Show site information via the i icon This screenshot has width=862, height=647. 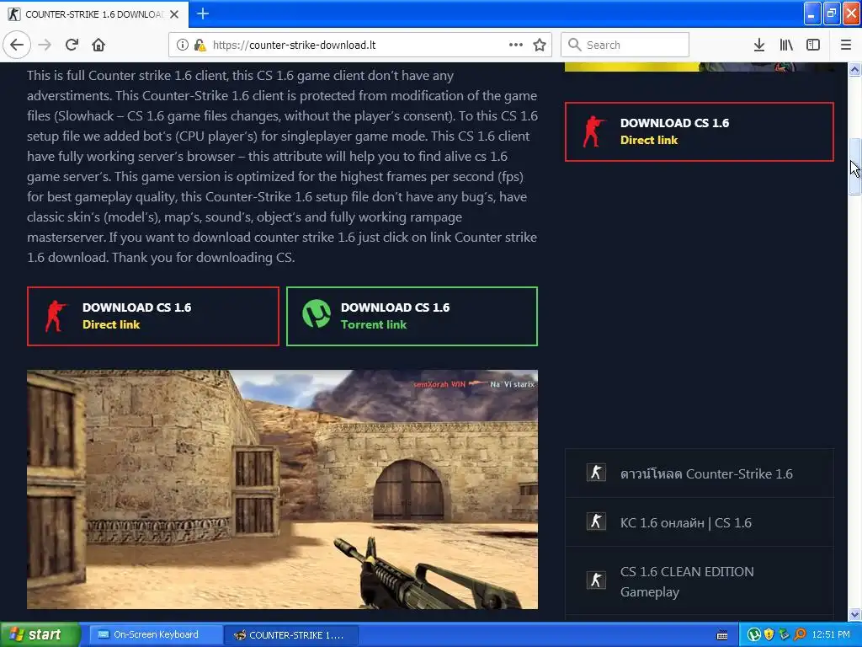pos(182,45)
